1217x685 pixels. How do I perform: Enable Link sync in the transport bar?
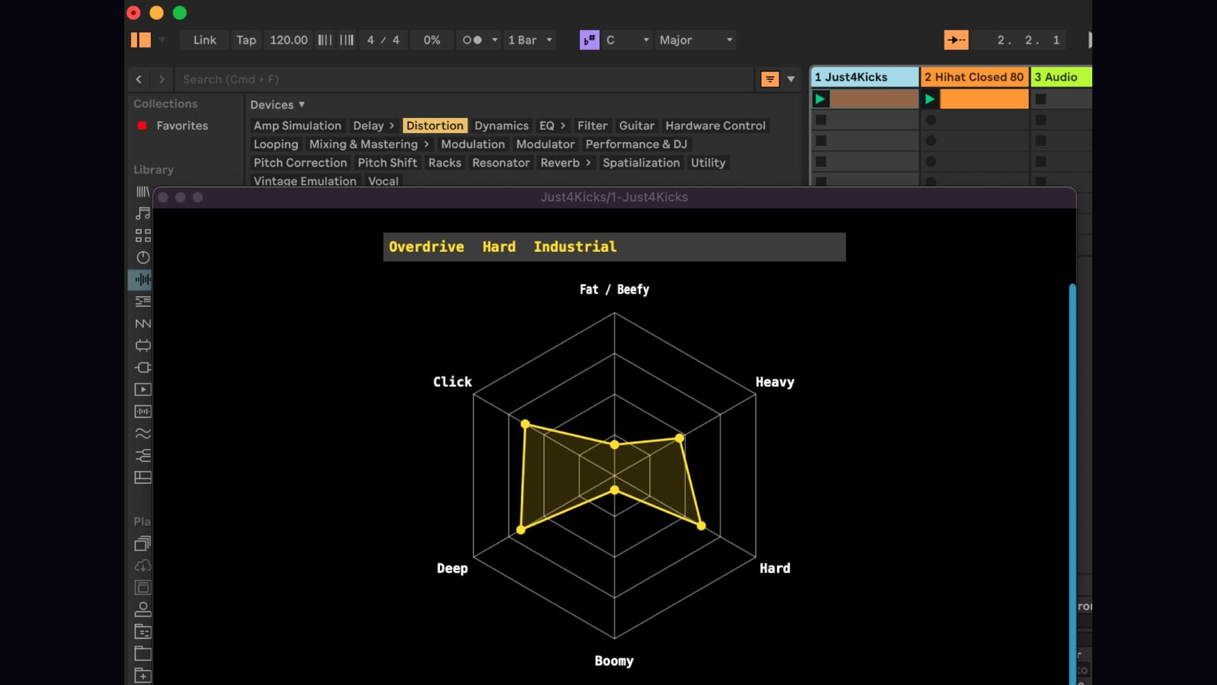203,39
